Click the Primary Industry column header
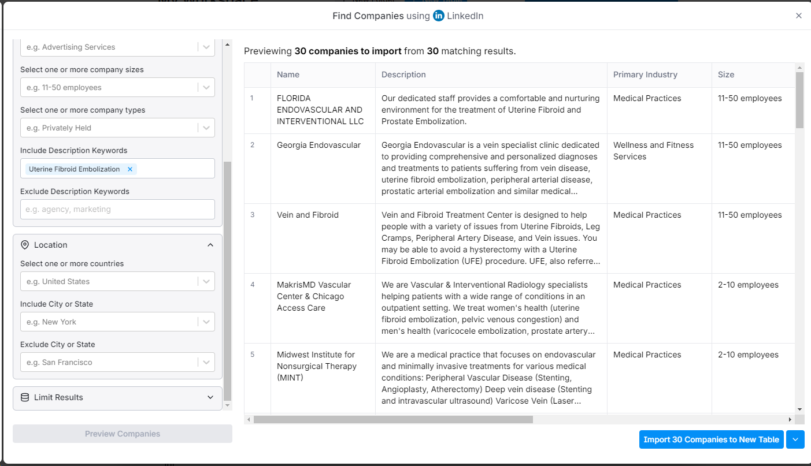Image resolution: width=811 pixels, height=466 pixels. click(645, 74)
